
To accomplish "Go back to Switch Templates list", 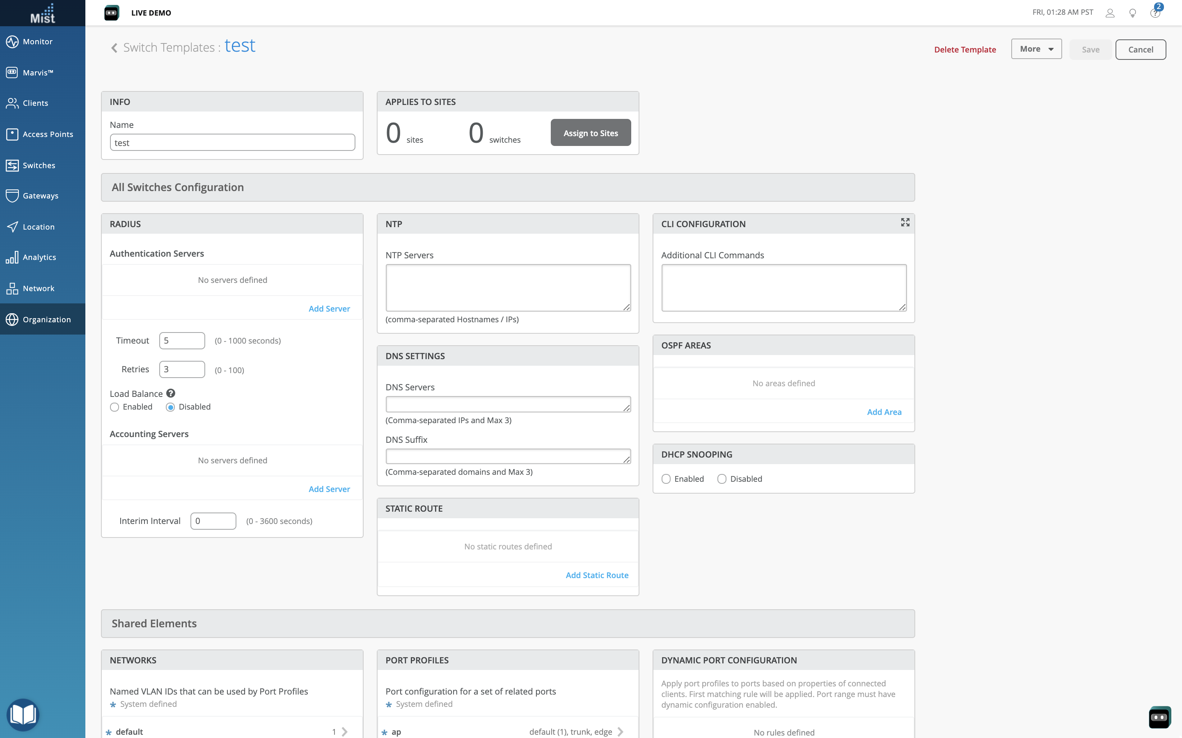I will [x=114, y=48].
